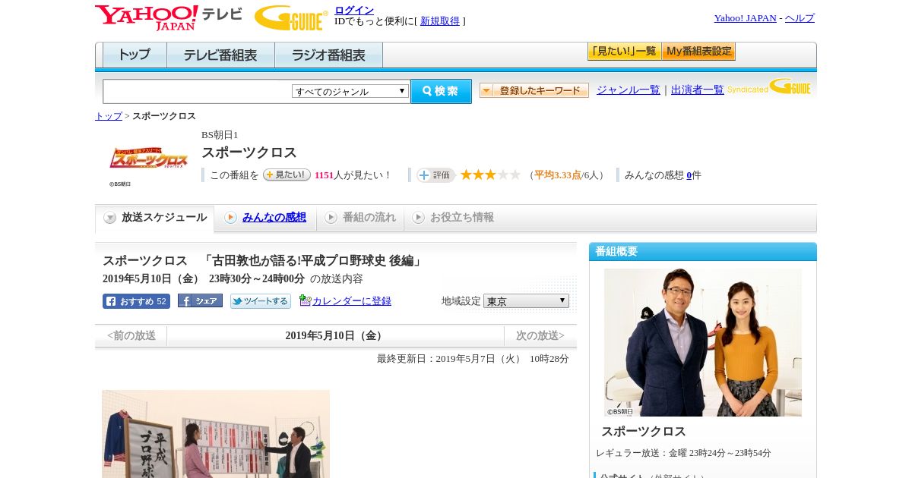Click the G-GUIDE logo in header
This screenshot has height=478, width=912.
point(291,17)
